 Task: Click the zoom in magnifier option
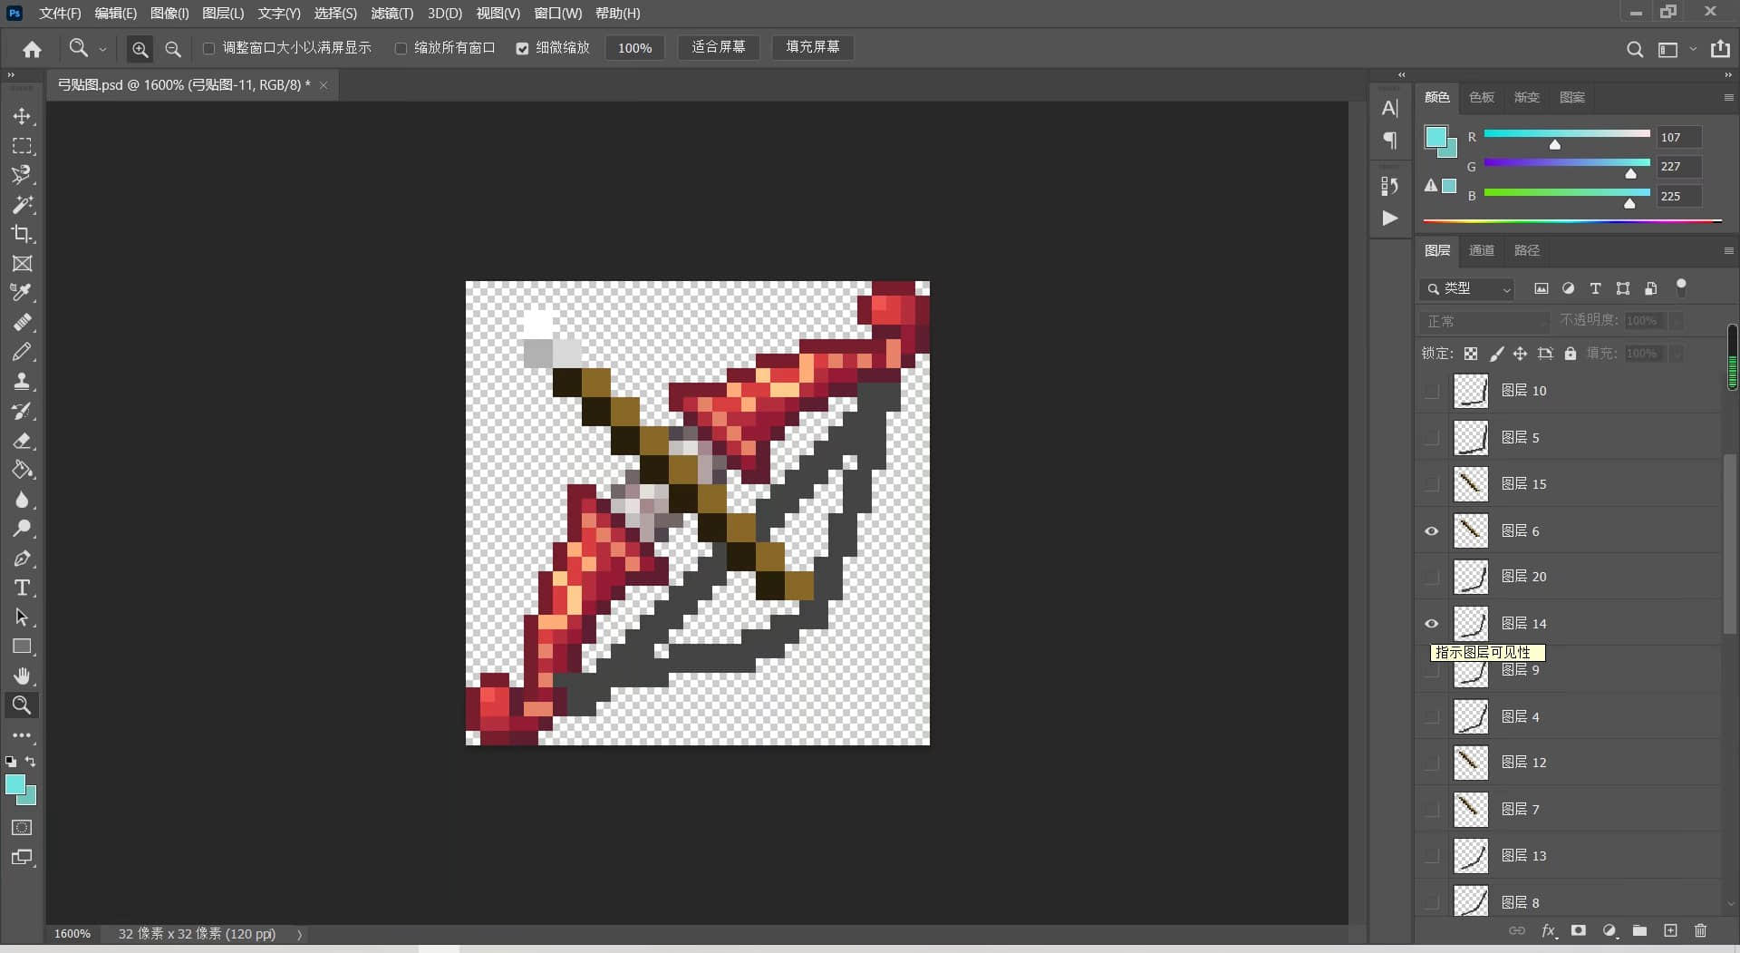[x=140, y=49]
